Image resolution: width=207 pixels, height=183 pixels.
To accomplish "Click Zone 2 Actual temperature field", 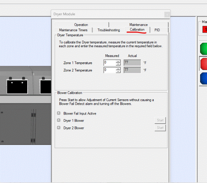I will [132, 70].
